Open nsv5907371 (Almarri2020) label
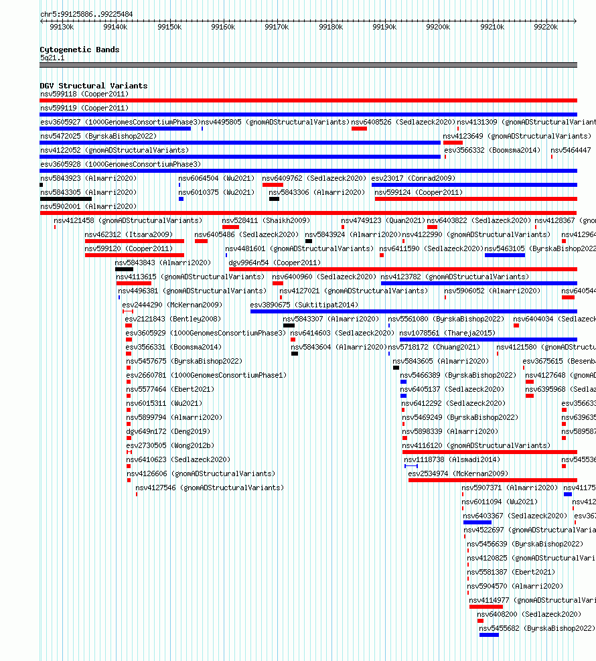Viewport: 596px width, 661px height. point(510,488)
